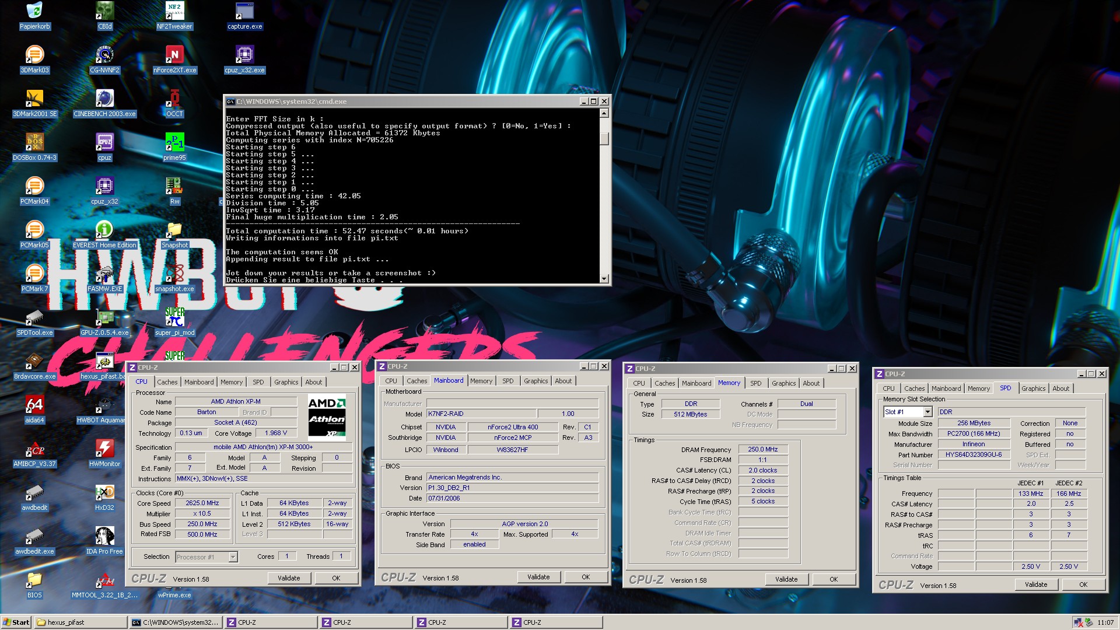Viewport: 1120px width, 630px height.
Task: Open 3DMark2001 SE desktop shortcut
Action: (x=34, y=103)
